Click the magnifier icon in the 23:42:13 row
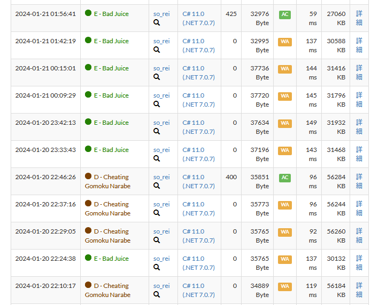Image resolution: width=371 pixels, height=305 pixels. pos(157,131)
